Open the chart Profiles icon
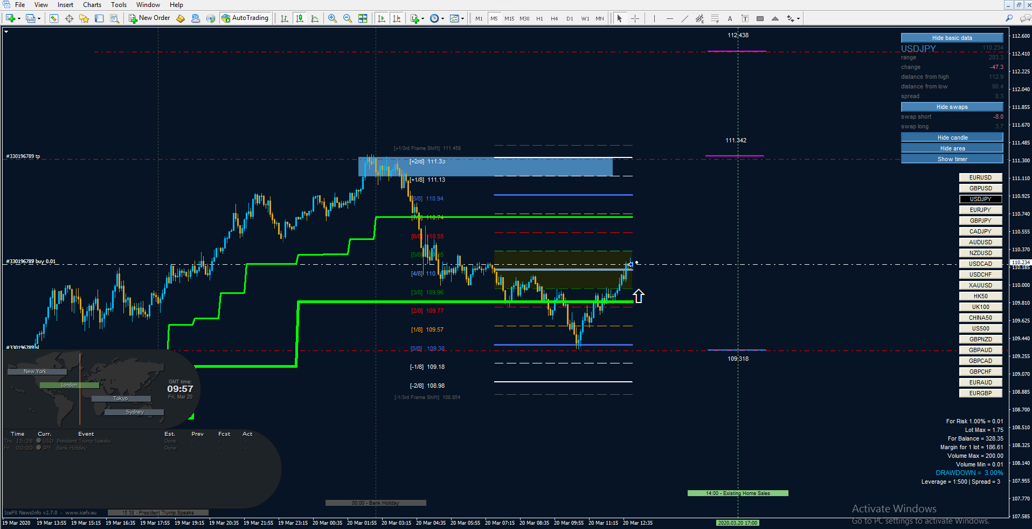The image size is (1032, 529). point(31,18)
